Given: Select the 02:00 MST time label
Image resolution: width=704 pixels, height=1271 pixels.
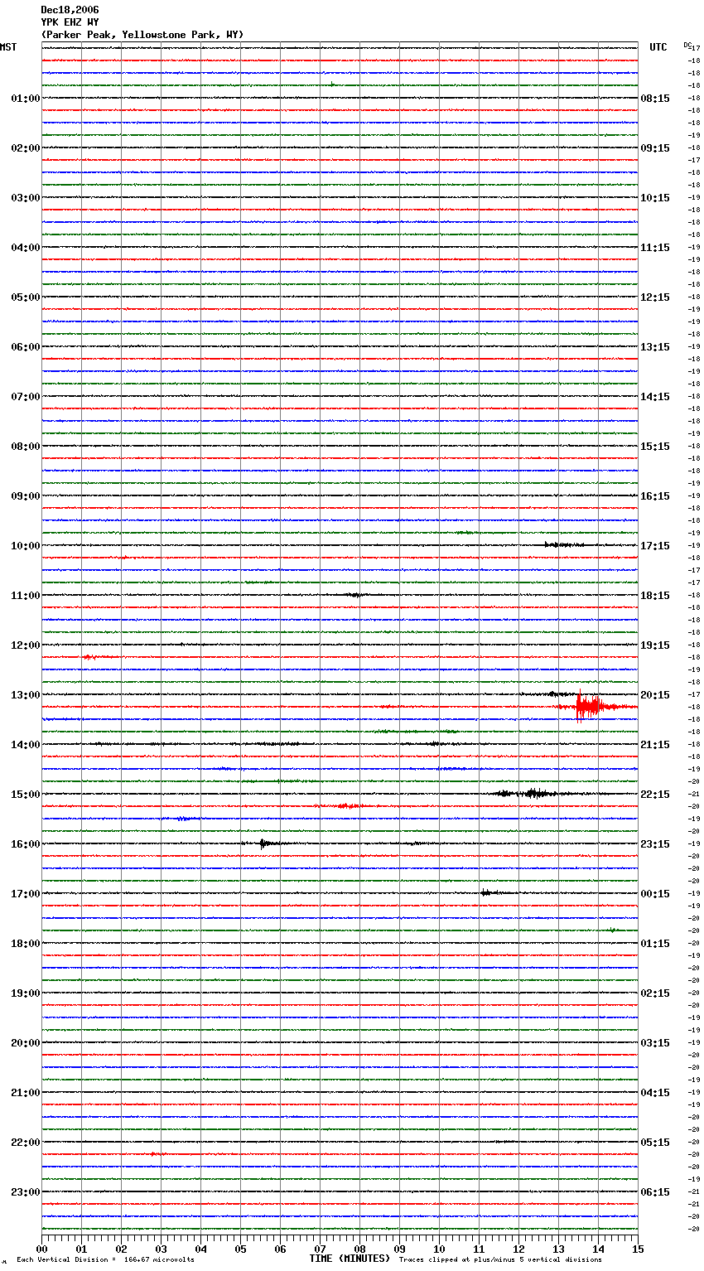Looking at the screenshot, I should [x=26, y=148].
